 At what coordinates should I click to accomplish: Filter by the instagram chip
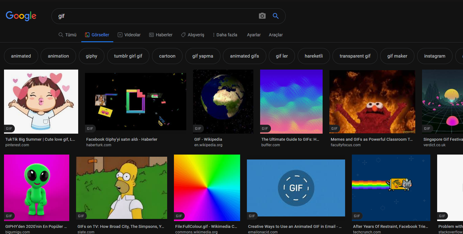[x=435, y=56]
